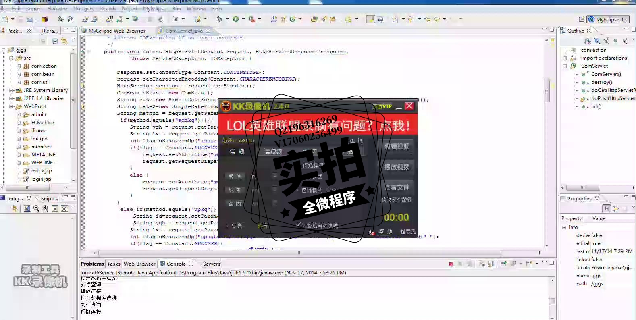Screen dimensions: 636x320
Task: Expand import declarations in Outline
Action: (565, 58)
